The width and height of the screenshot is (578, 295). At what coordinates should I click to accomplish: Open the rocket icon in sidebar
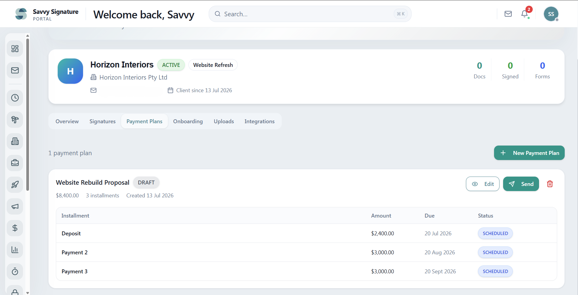tap(15, 185)
